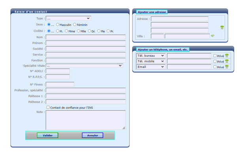Click the green checkmark icon next to Ville
The image size is (237, 158).
(x=213, y=36)
